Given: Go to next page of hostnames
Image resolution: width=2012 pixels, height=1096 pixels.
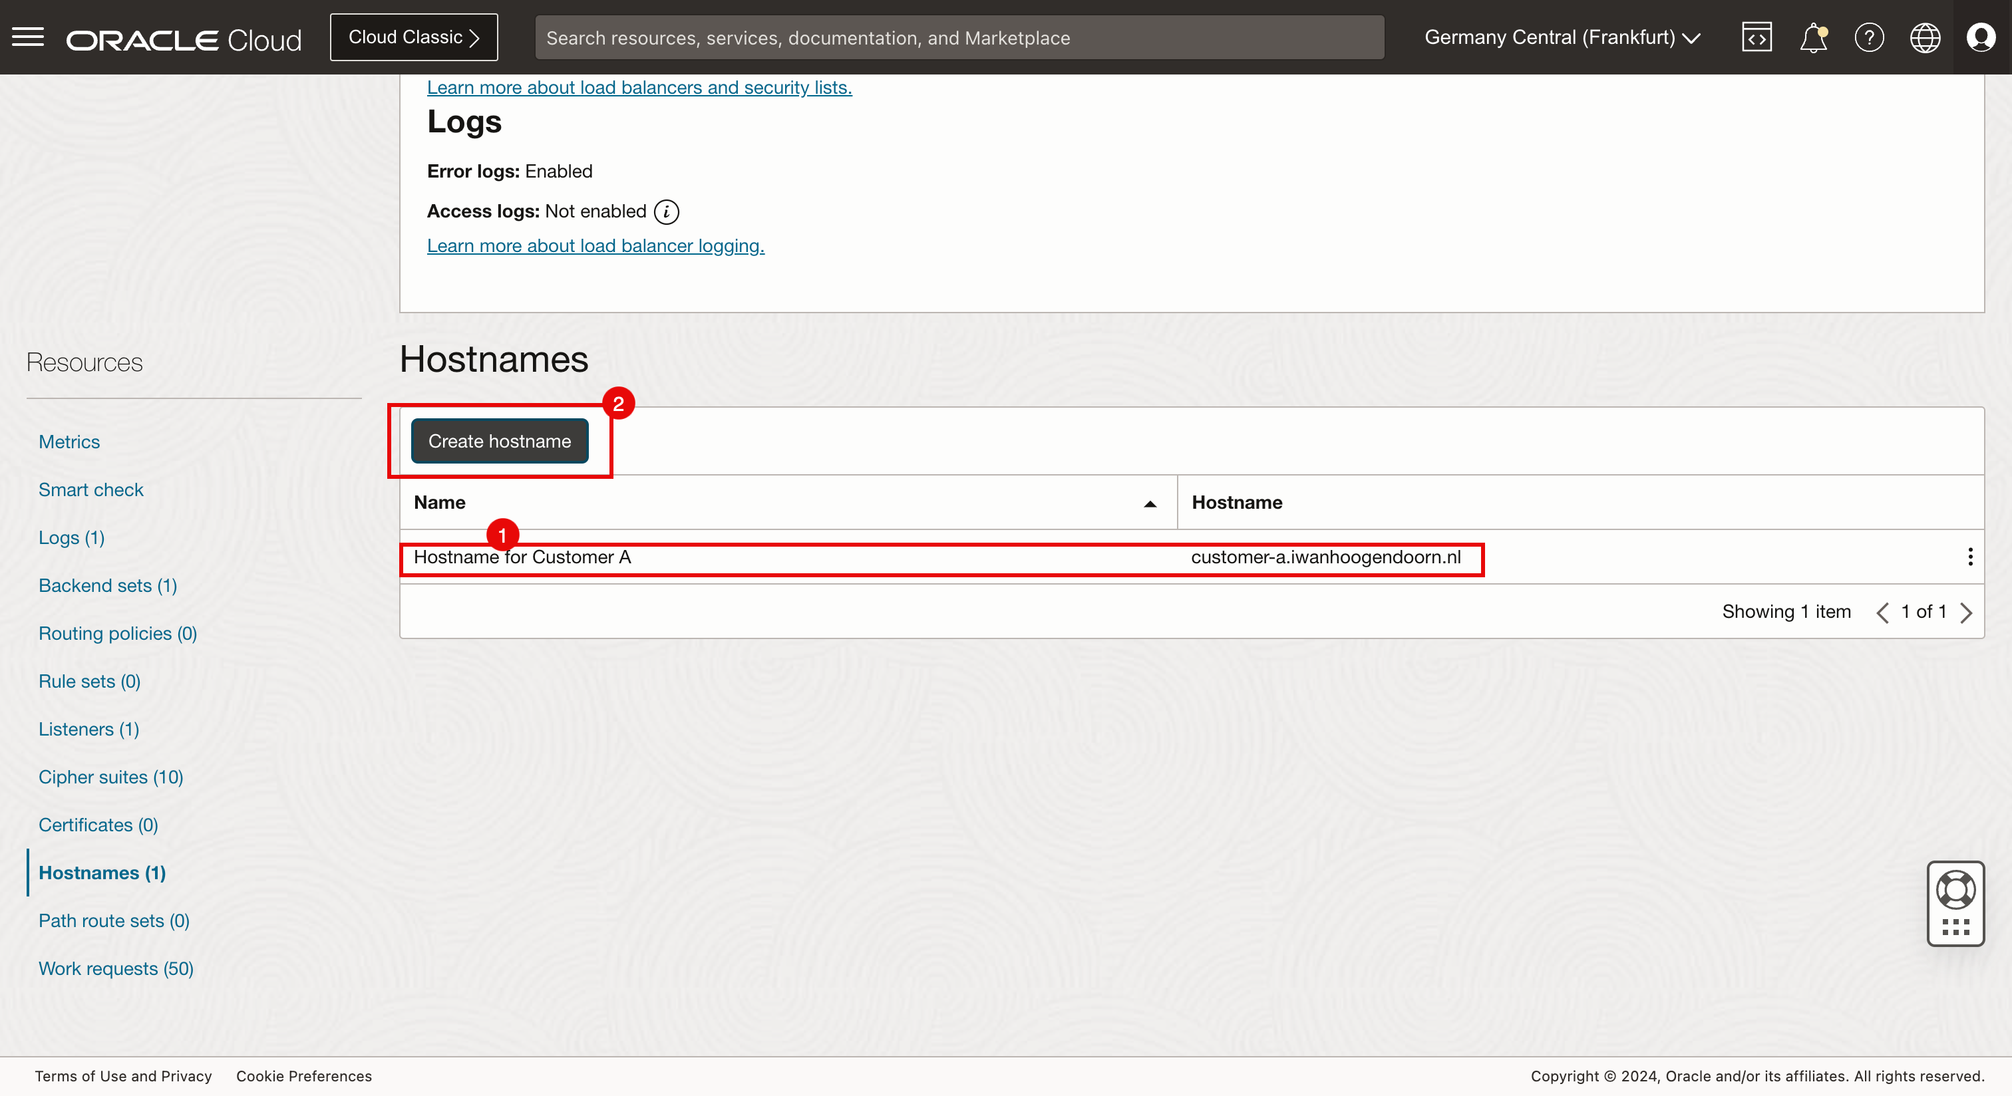Looking at the screenshot, I should click(1967, 613).
